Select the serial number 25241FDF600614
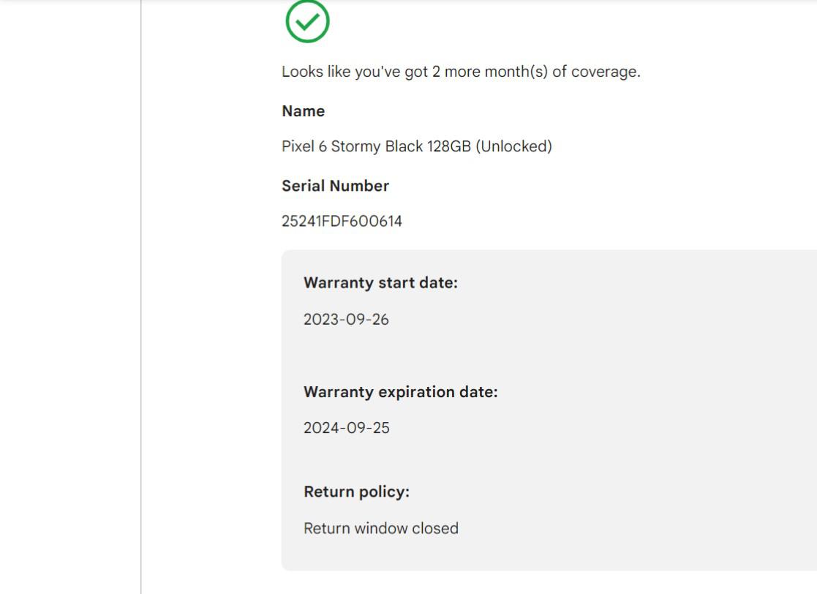Viewport: 817px width, 594px height. (342, 221)
